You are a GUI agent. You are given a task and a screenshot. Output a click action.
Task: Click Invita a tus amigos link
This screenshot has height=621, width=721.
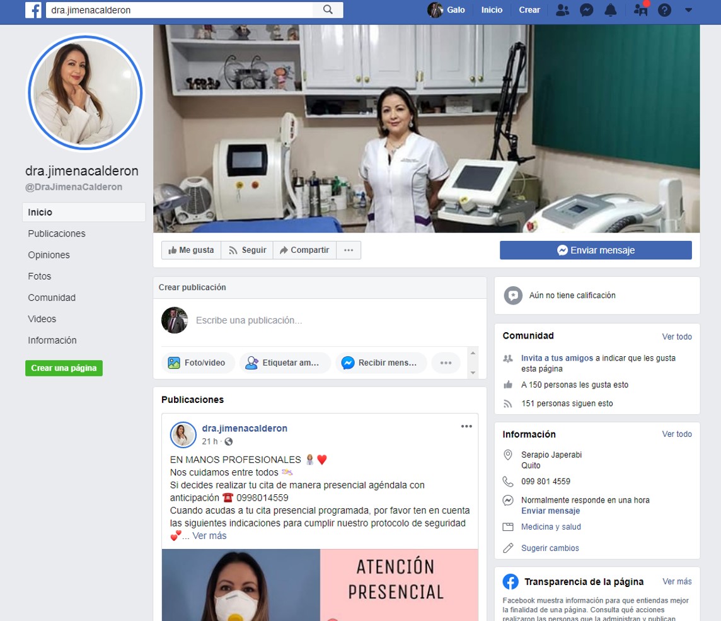click(x=557, y=358)
